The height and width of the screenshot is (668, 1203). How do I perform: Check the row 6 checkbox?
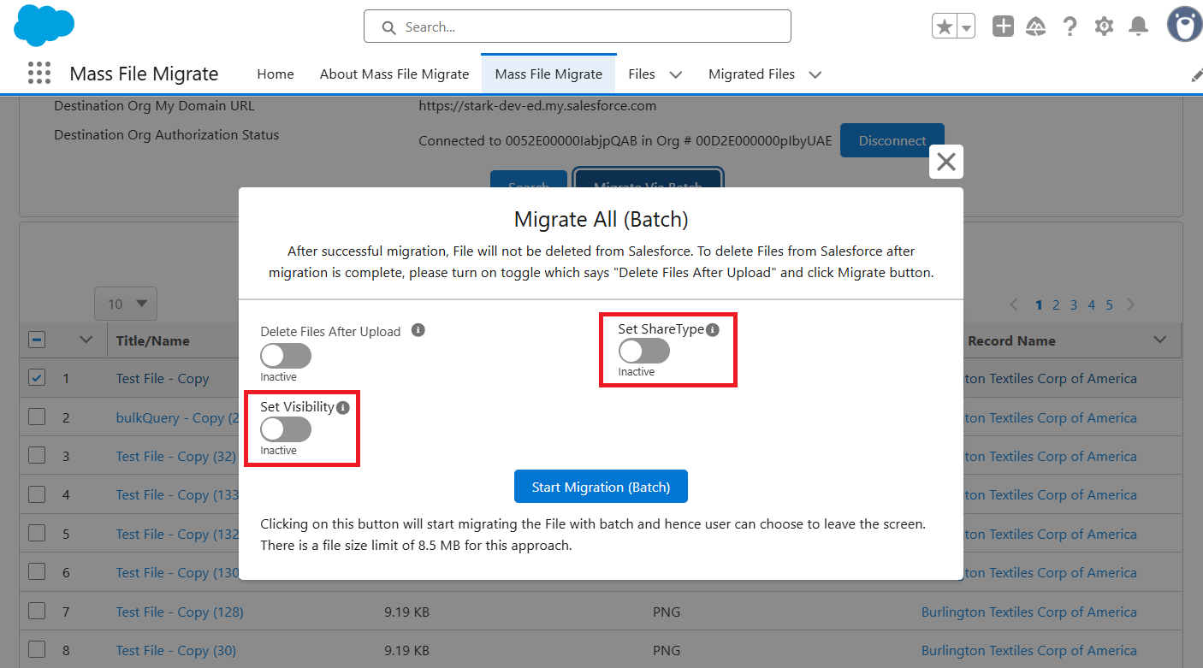pos(37,572)
